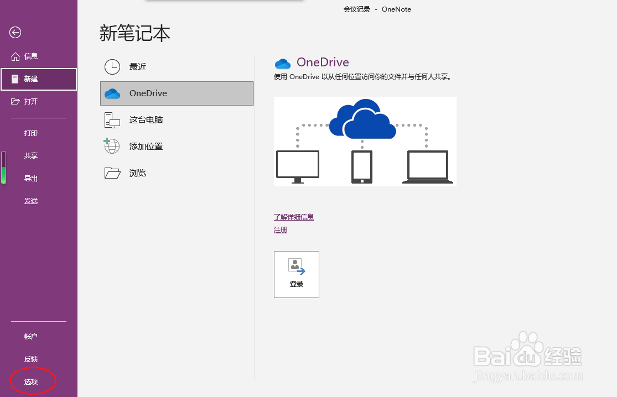Click the clock icon for 最近
This screenshot has height=397, width=617.
(x=112, y=67)
